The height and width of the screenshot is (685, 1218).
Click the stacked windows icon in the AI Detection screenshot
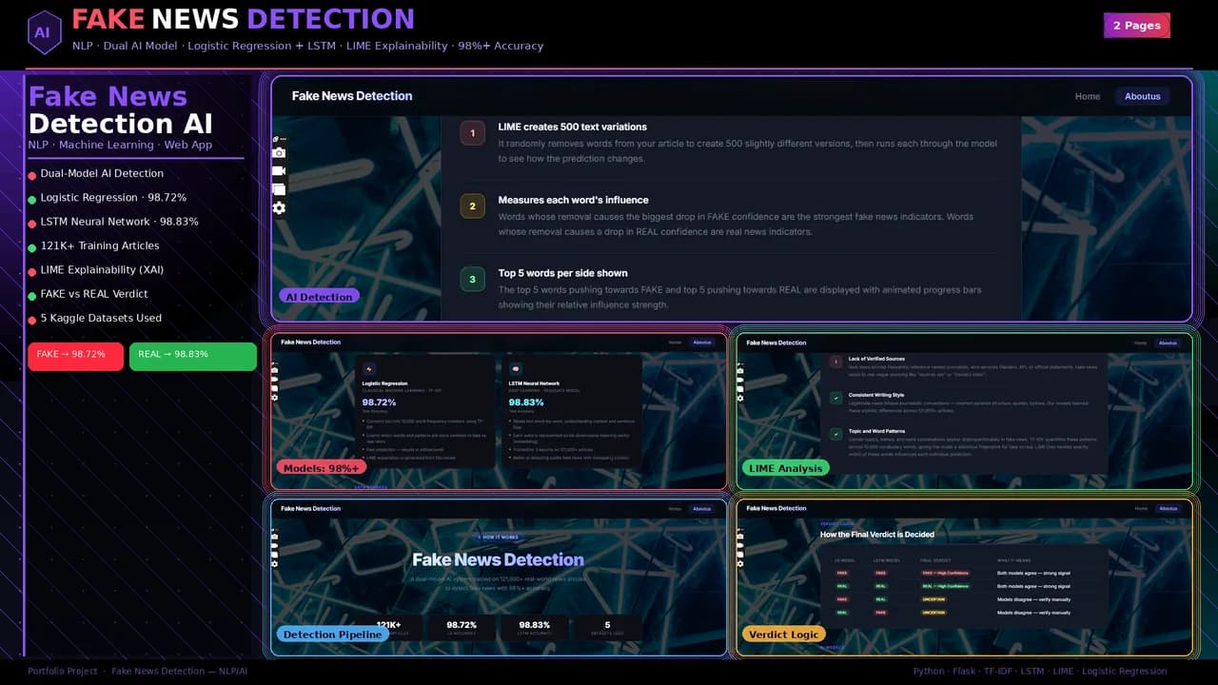(x=279, y=189)
